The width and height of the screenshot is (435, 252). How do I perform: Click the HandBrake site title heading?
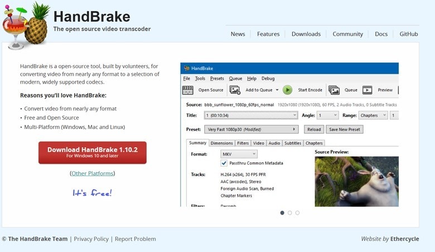pyautogui.click(x=92, y=17)
